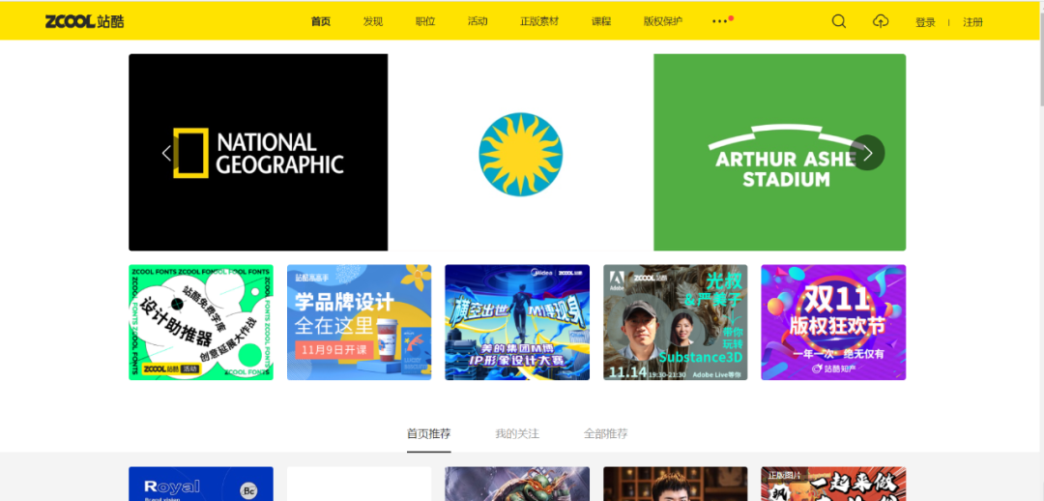Click the cloud upload icon

pos(881,21)
